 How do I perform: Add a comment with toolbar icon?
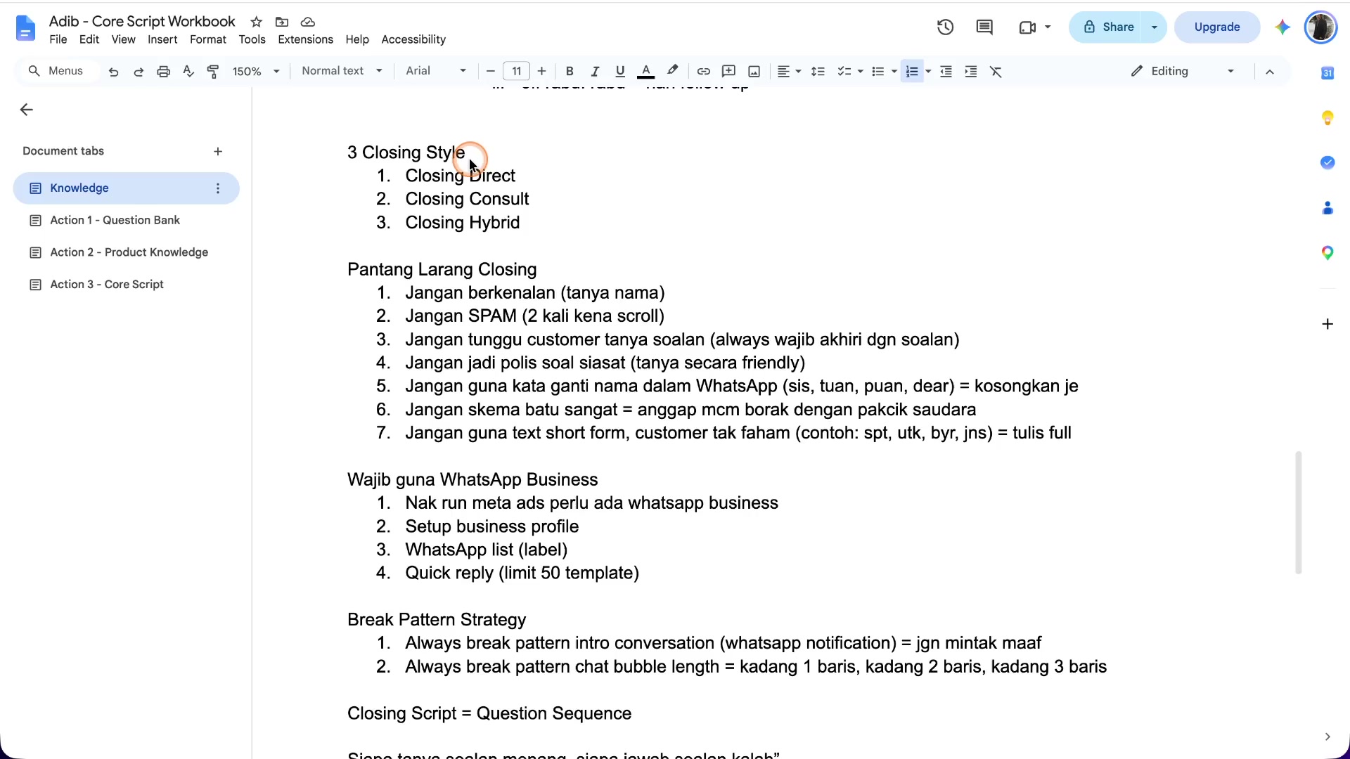(x=728, y=72)
